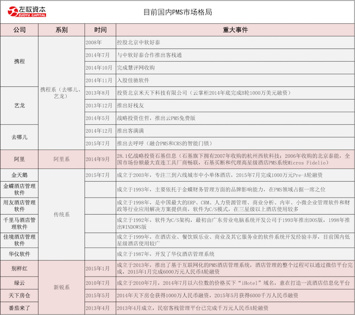Viewport: 355px width, 315px height.
Task: Select the 2015年1月 date cell
Action: click(100, 269)
